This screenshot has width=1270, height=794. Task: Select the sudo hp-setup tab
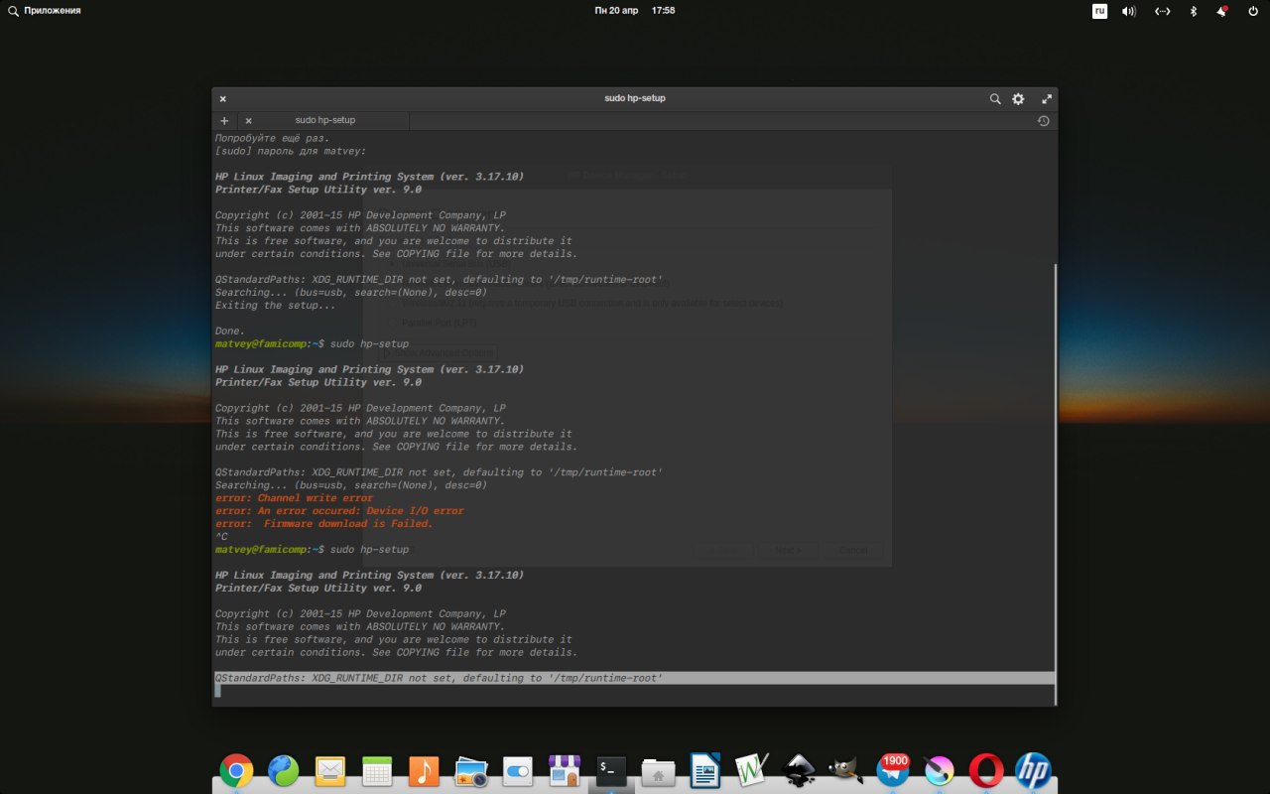324,120
